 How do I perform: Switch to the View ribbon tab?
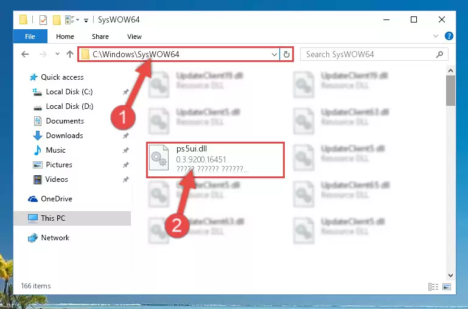(134, 36)
